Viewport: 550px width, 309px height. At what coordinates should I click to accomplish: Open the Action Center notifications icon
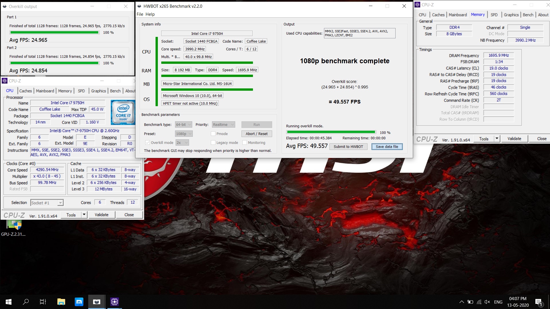[539, 302]
